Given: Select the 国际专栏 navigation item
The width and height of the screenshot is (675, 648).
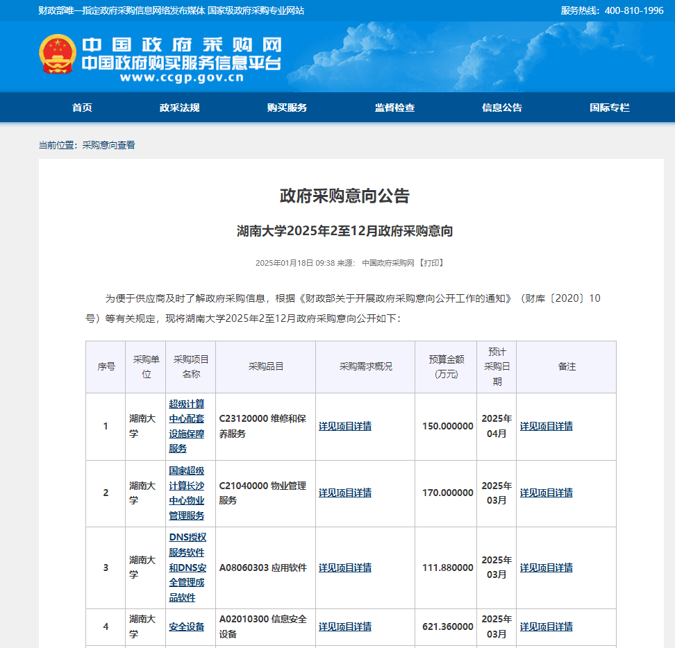Looking at the screenshot, I should [x=610, y=108].
